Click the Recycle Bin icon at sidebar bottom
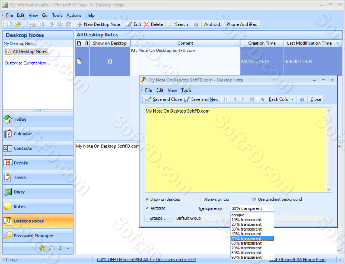This screenshot has height=264, width=345. (60, 248)
